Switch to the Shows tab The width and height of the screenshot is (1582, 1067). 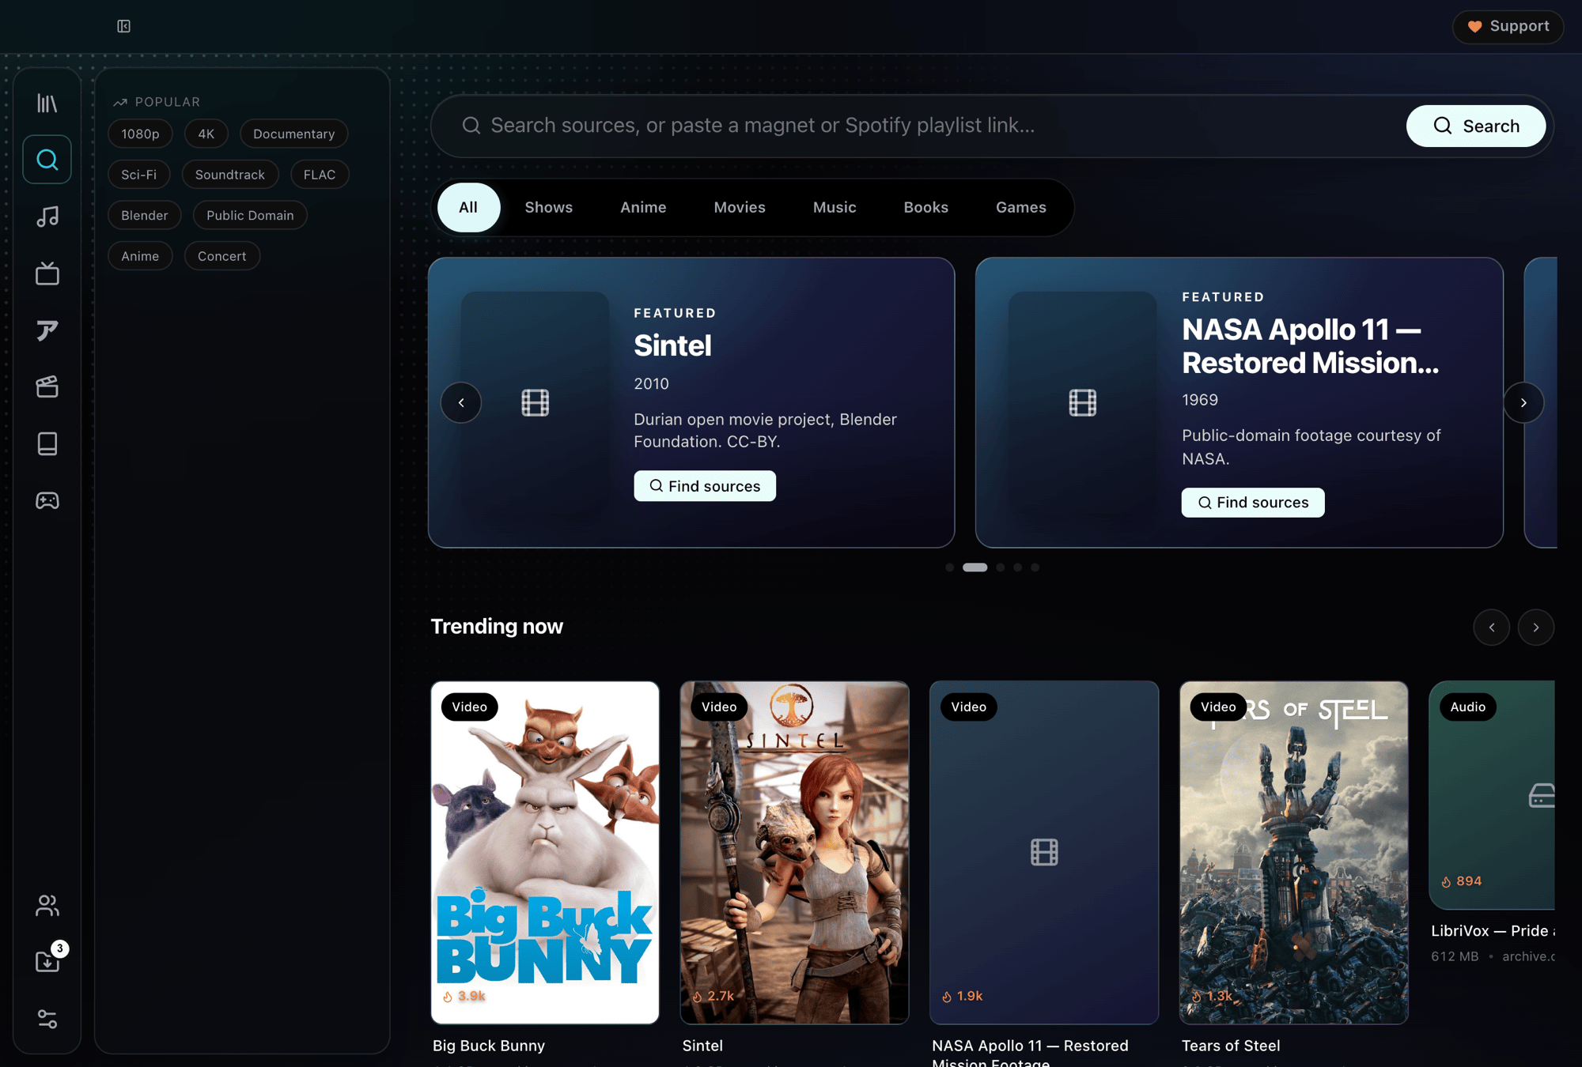pyautogui.click(x=549, y=207)
